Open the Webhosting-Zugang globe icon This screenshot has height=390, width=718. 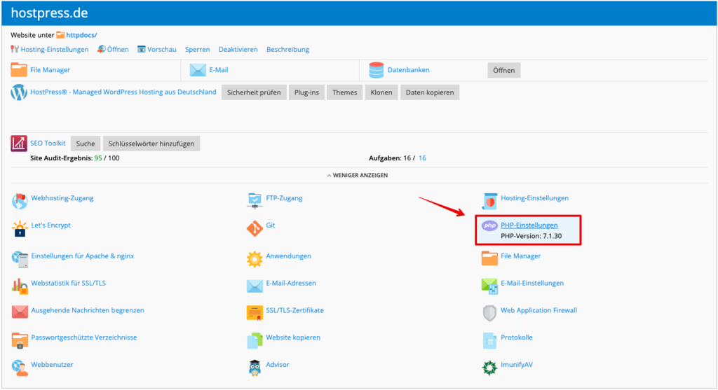click(x=20, y=201)
